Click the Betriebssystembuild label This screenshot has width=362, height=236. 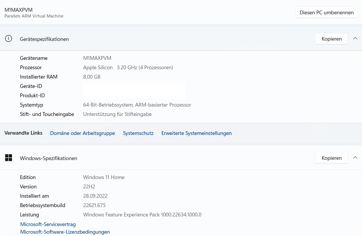(x=42, y=205)
